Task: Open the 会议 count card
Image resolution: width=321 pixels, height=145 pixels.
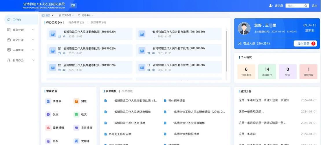Action: point(288,72)
